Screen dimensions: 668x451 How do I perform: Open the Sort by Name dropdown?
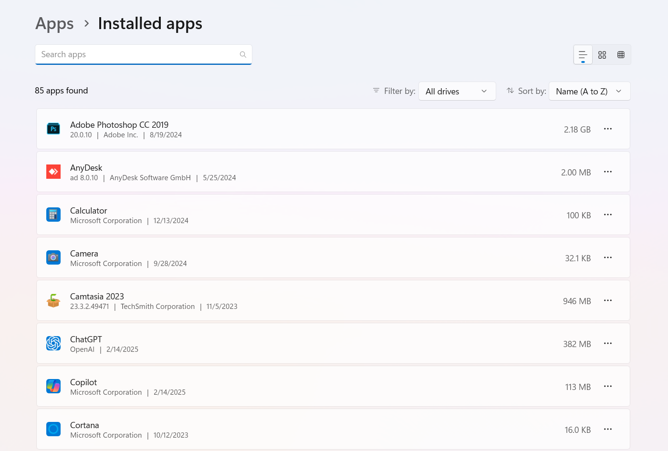[x=590, y=91]
